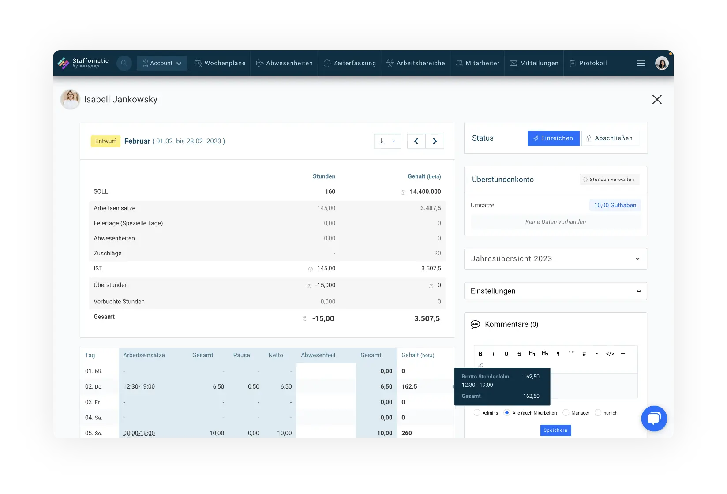The image size is (727, 494).
Task: Set Heading 2 in comment editor
Action: 545,354
